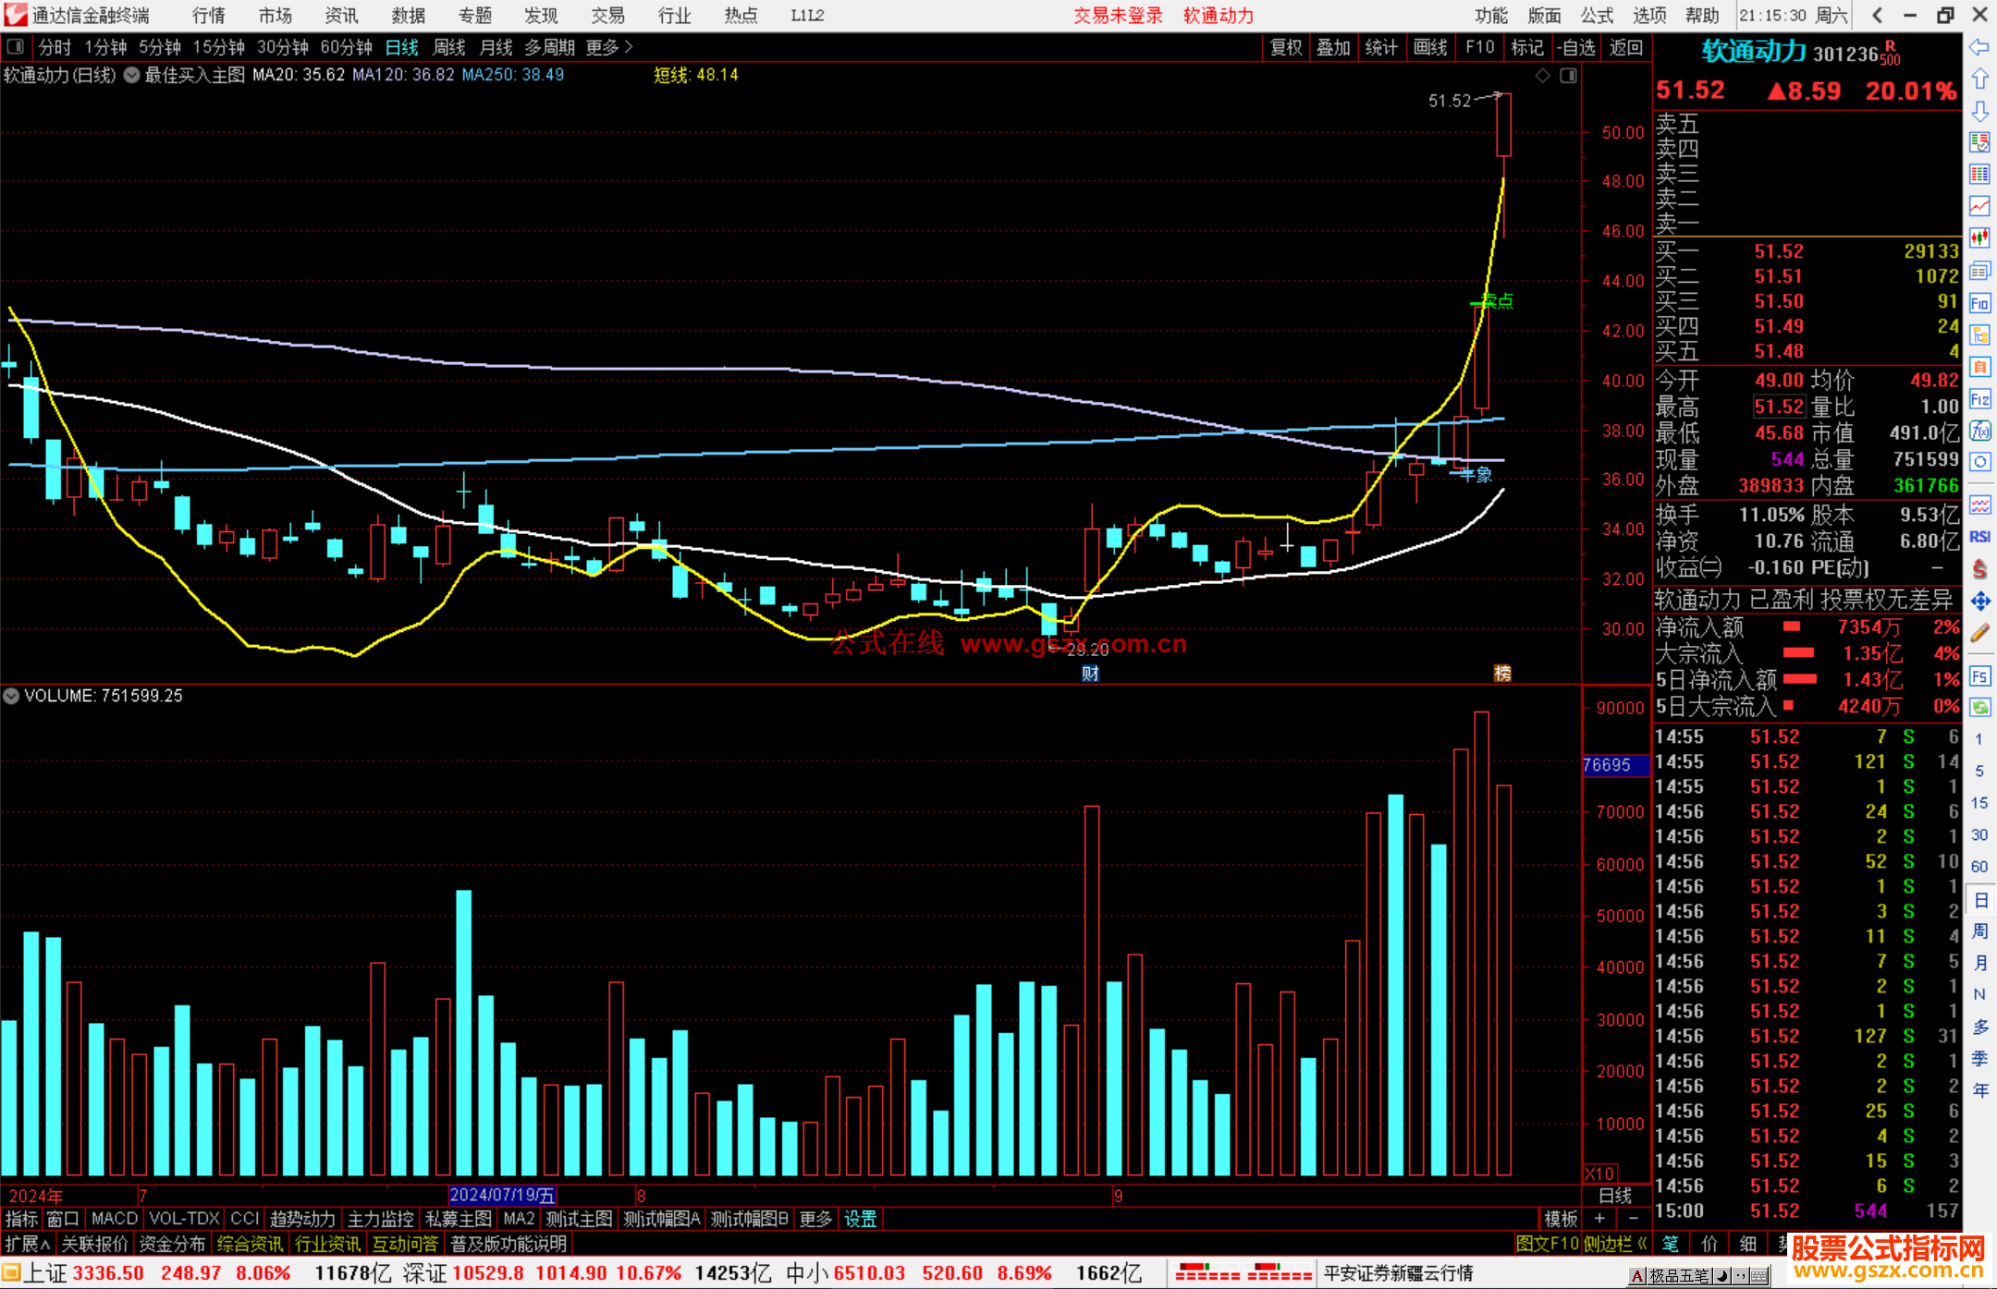This screenshot has height=1289, width=1997.
Task: Select the 60分钟 period
Action: point(347,47)
